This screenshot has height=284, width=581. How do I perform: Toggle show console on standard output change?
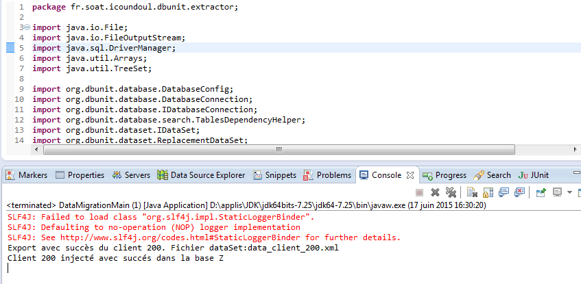tap(504, 192)
